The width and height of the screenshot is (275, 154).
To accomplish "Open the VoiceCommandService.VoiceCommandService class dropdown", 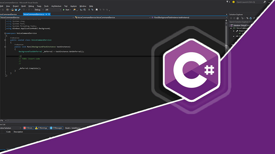I will (x=113, y=18).
